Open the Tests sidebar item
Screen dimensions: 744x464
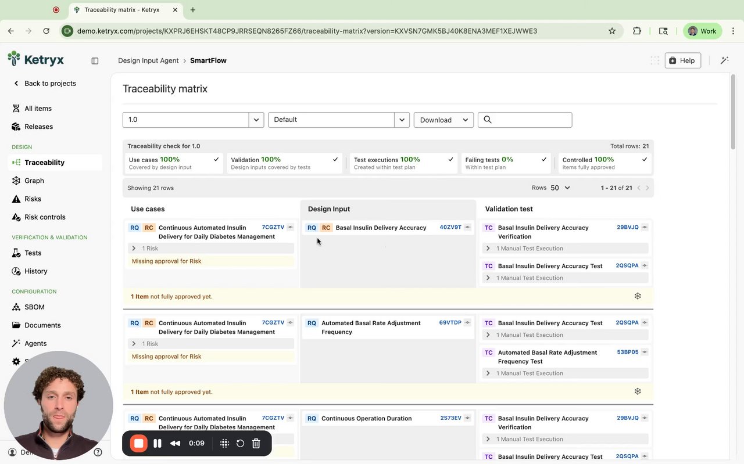tap(33, 253)
